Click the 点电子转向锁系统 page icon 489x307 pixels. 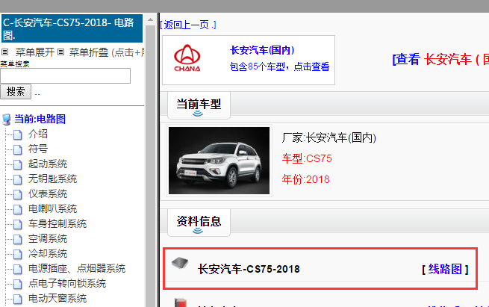click(18, 285)
